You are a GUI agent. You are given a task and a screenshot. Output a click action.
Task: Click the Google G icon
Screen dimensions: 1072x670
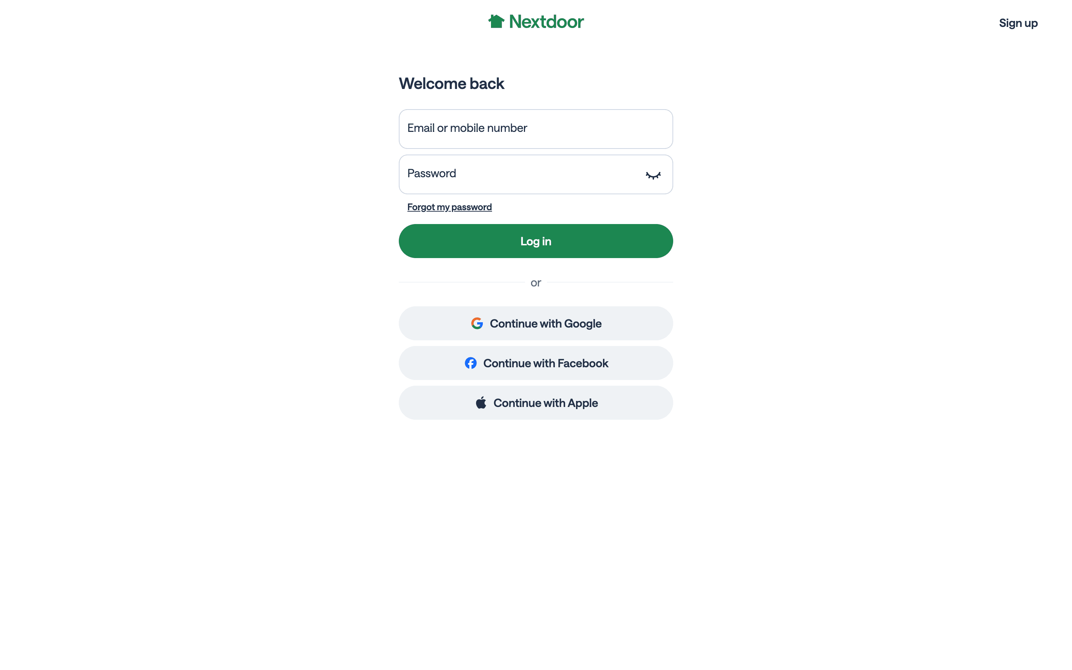coord(477,323)
